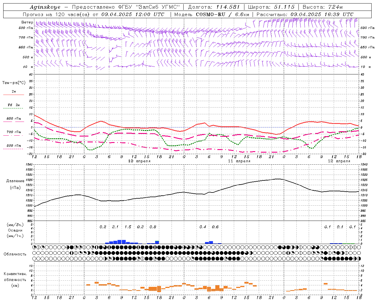Click the (мм/3ч.) precipitation unit label
Screen dimensions: 376x300
(15, 225)
